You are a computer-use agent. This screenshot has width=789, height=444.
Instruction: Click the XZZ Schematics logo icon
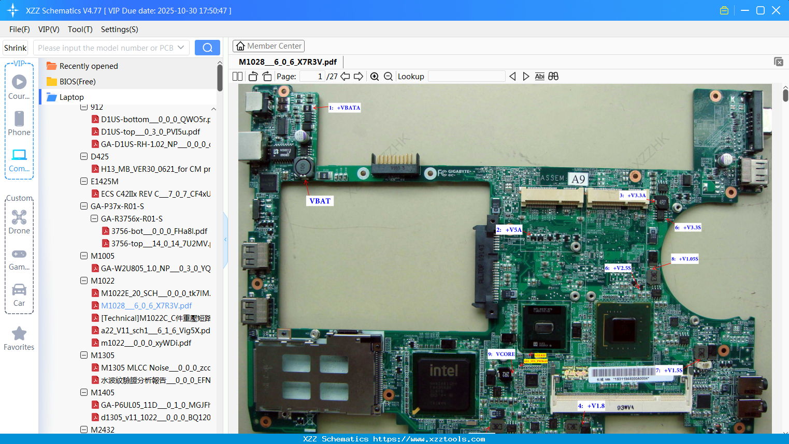13,10
